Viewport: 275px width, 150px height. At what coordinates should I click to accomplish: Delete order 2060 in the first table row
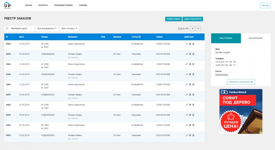point(193,44)
